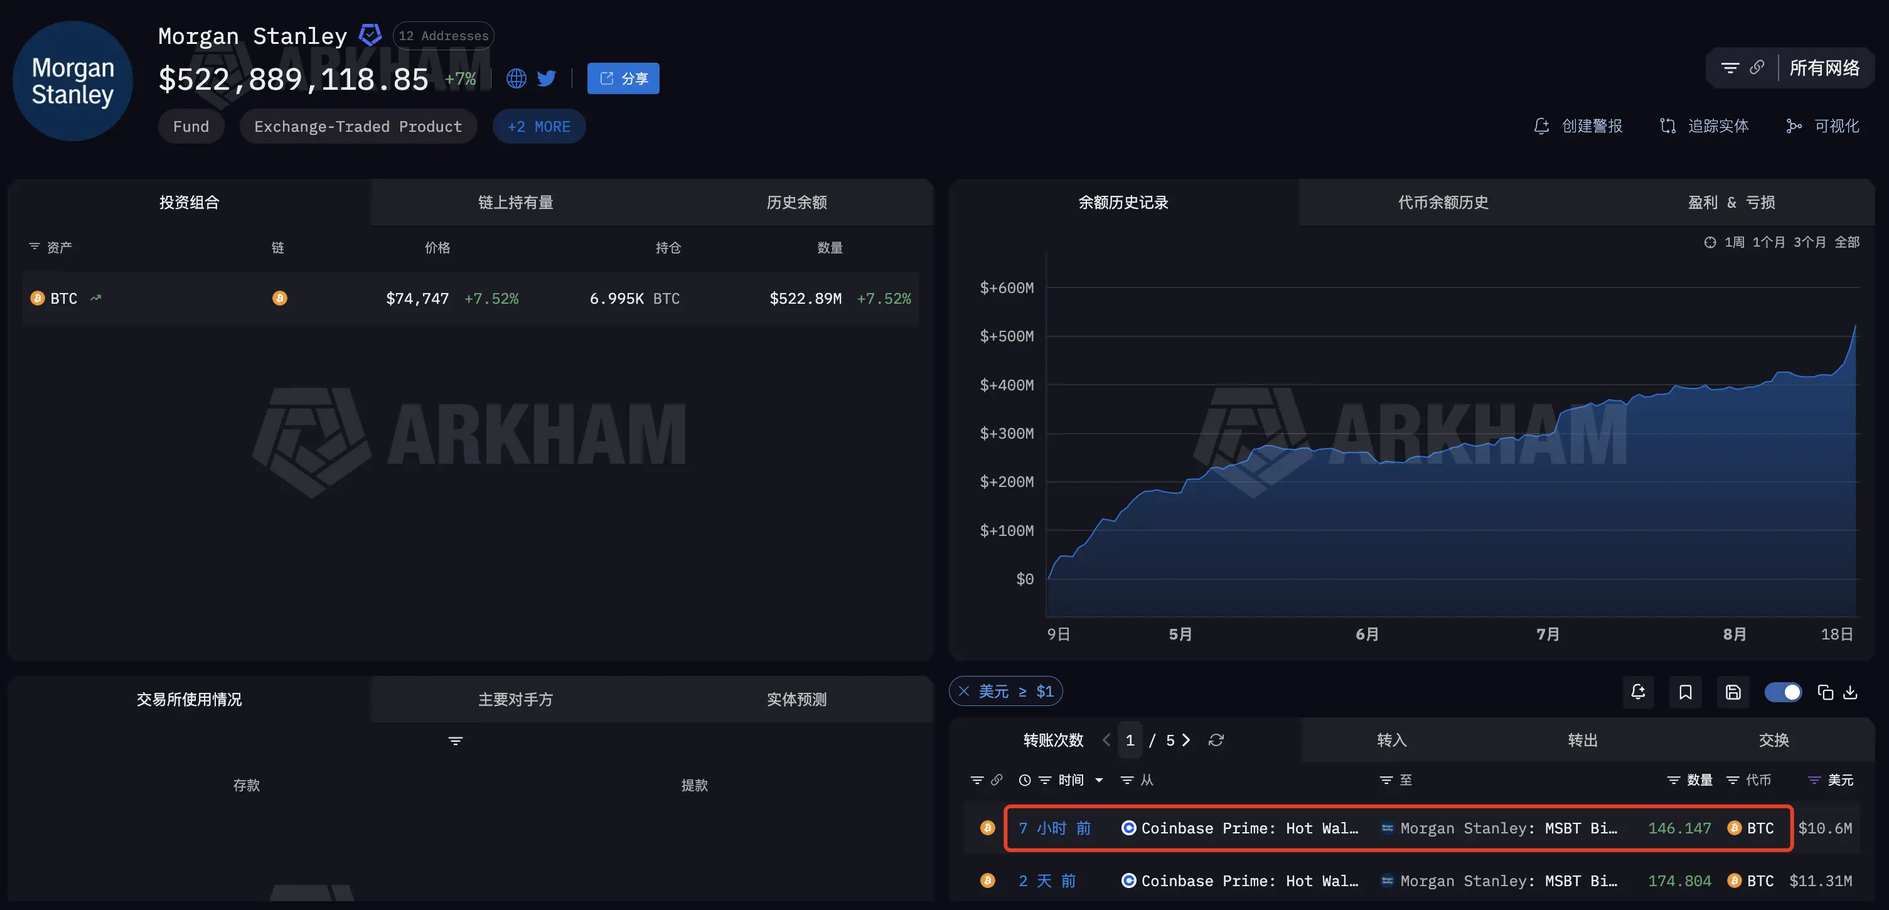The height and width of the screenshot is (910, 1889).
Task: Open 可视化 visualizer
Action: 1823,126
